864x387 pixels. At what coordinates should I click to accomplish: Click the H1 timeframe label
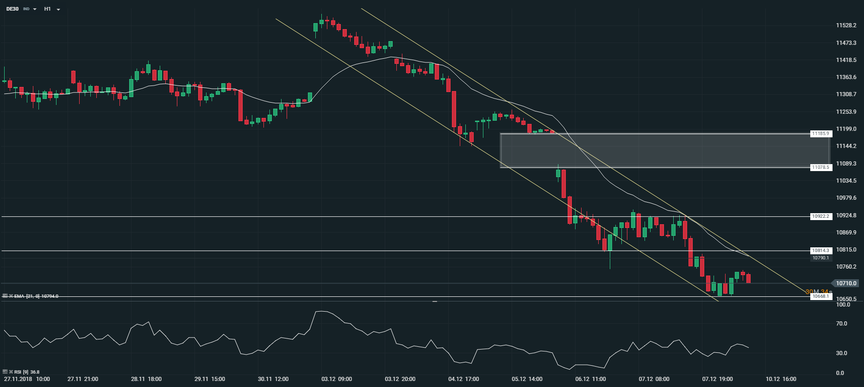48,9
